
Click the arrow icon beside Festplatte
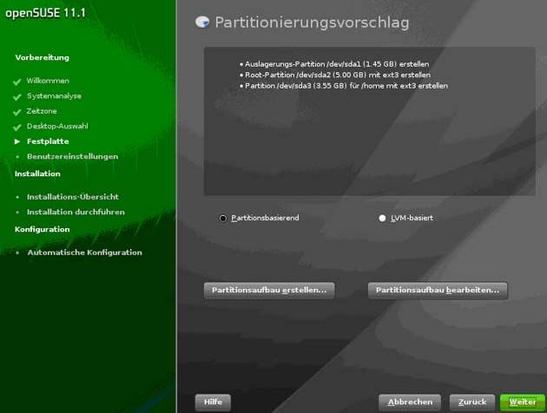click(x=16, y=141)
